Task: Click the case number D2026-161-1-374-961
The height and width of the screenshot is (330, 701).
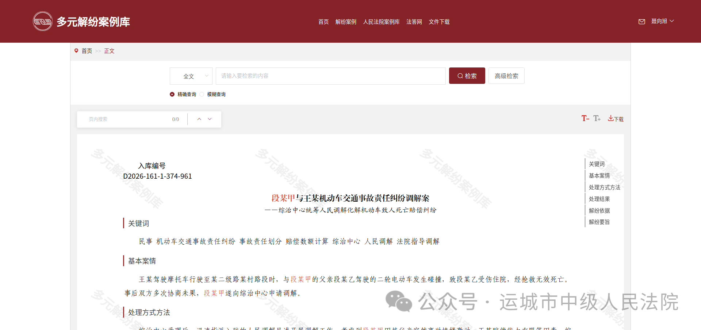Action: (157, 176)
